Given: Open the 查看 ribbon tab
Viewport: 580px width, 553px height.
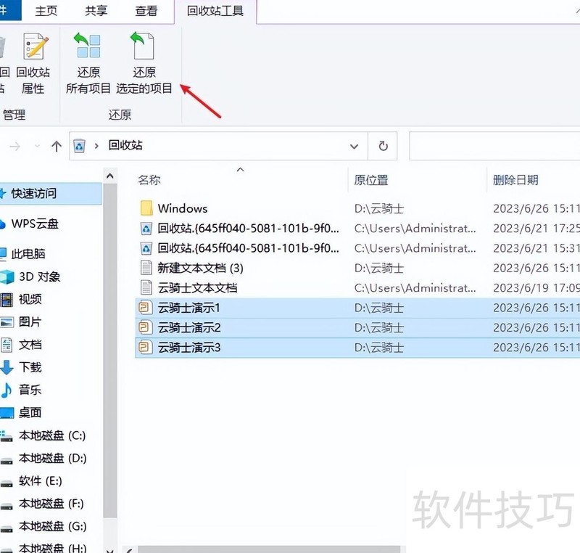Looking at the screenshot, I should (x=146, y=10).
